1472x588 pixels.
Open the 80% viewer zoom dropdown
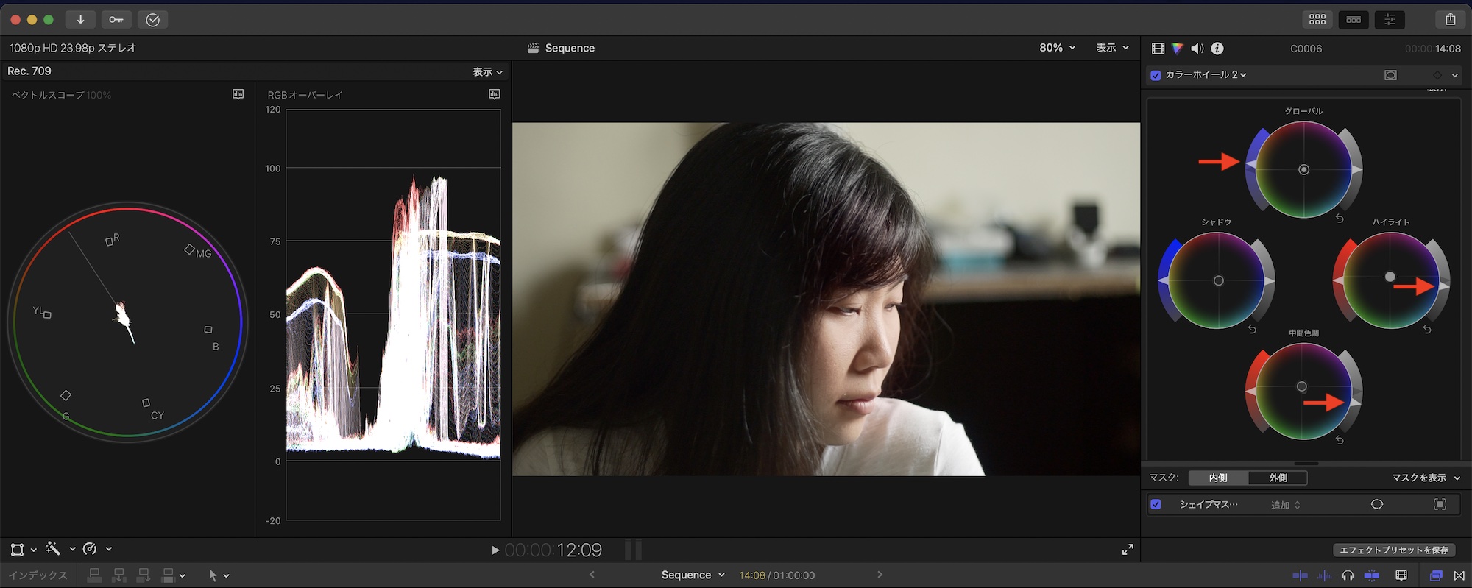(1057, 48)
